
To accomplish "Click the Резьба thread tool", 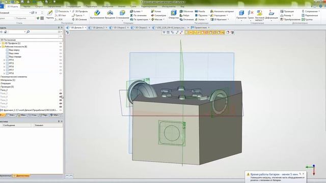I will tap(200, 11).
